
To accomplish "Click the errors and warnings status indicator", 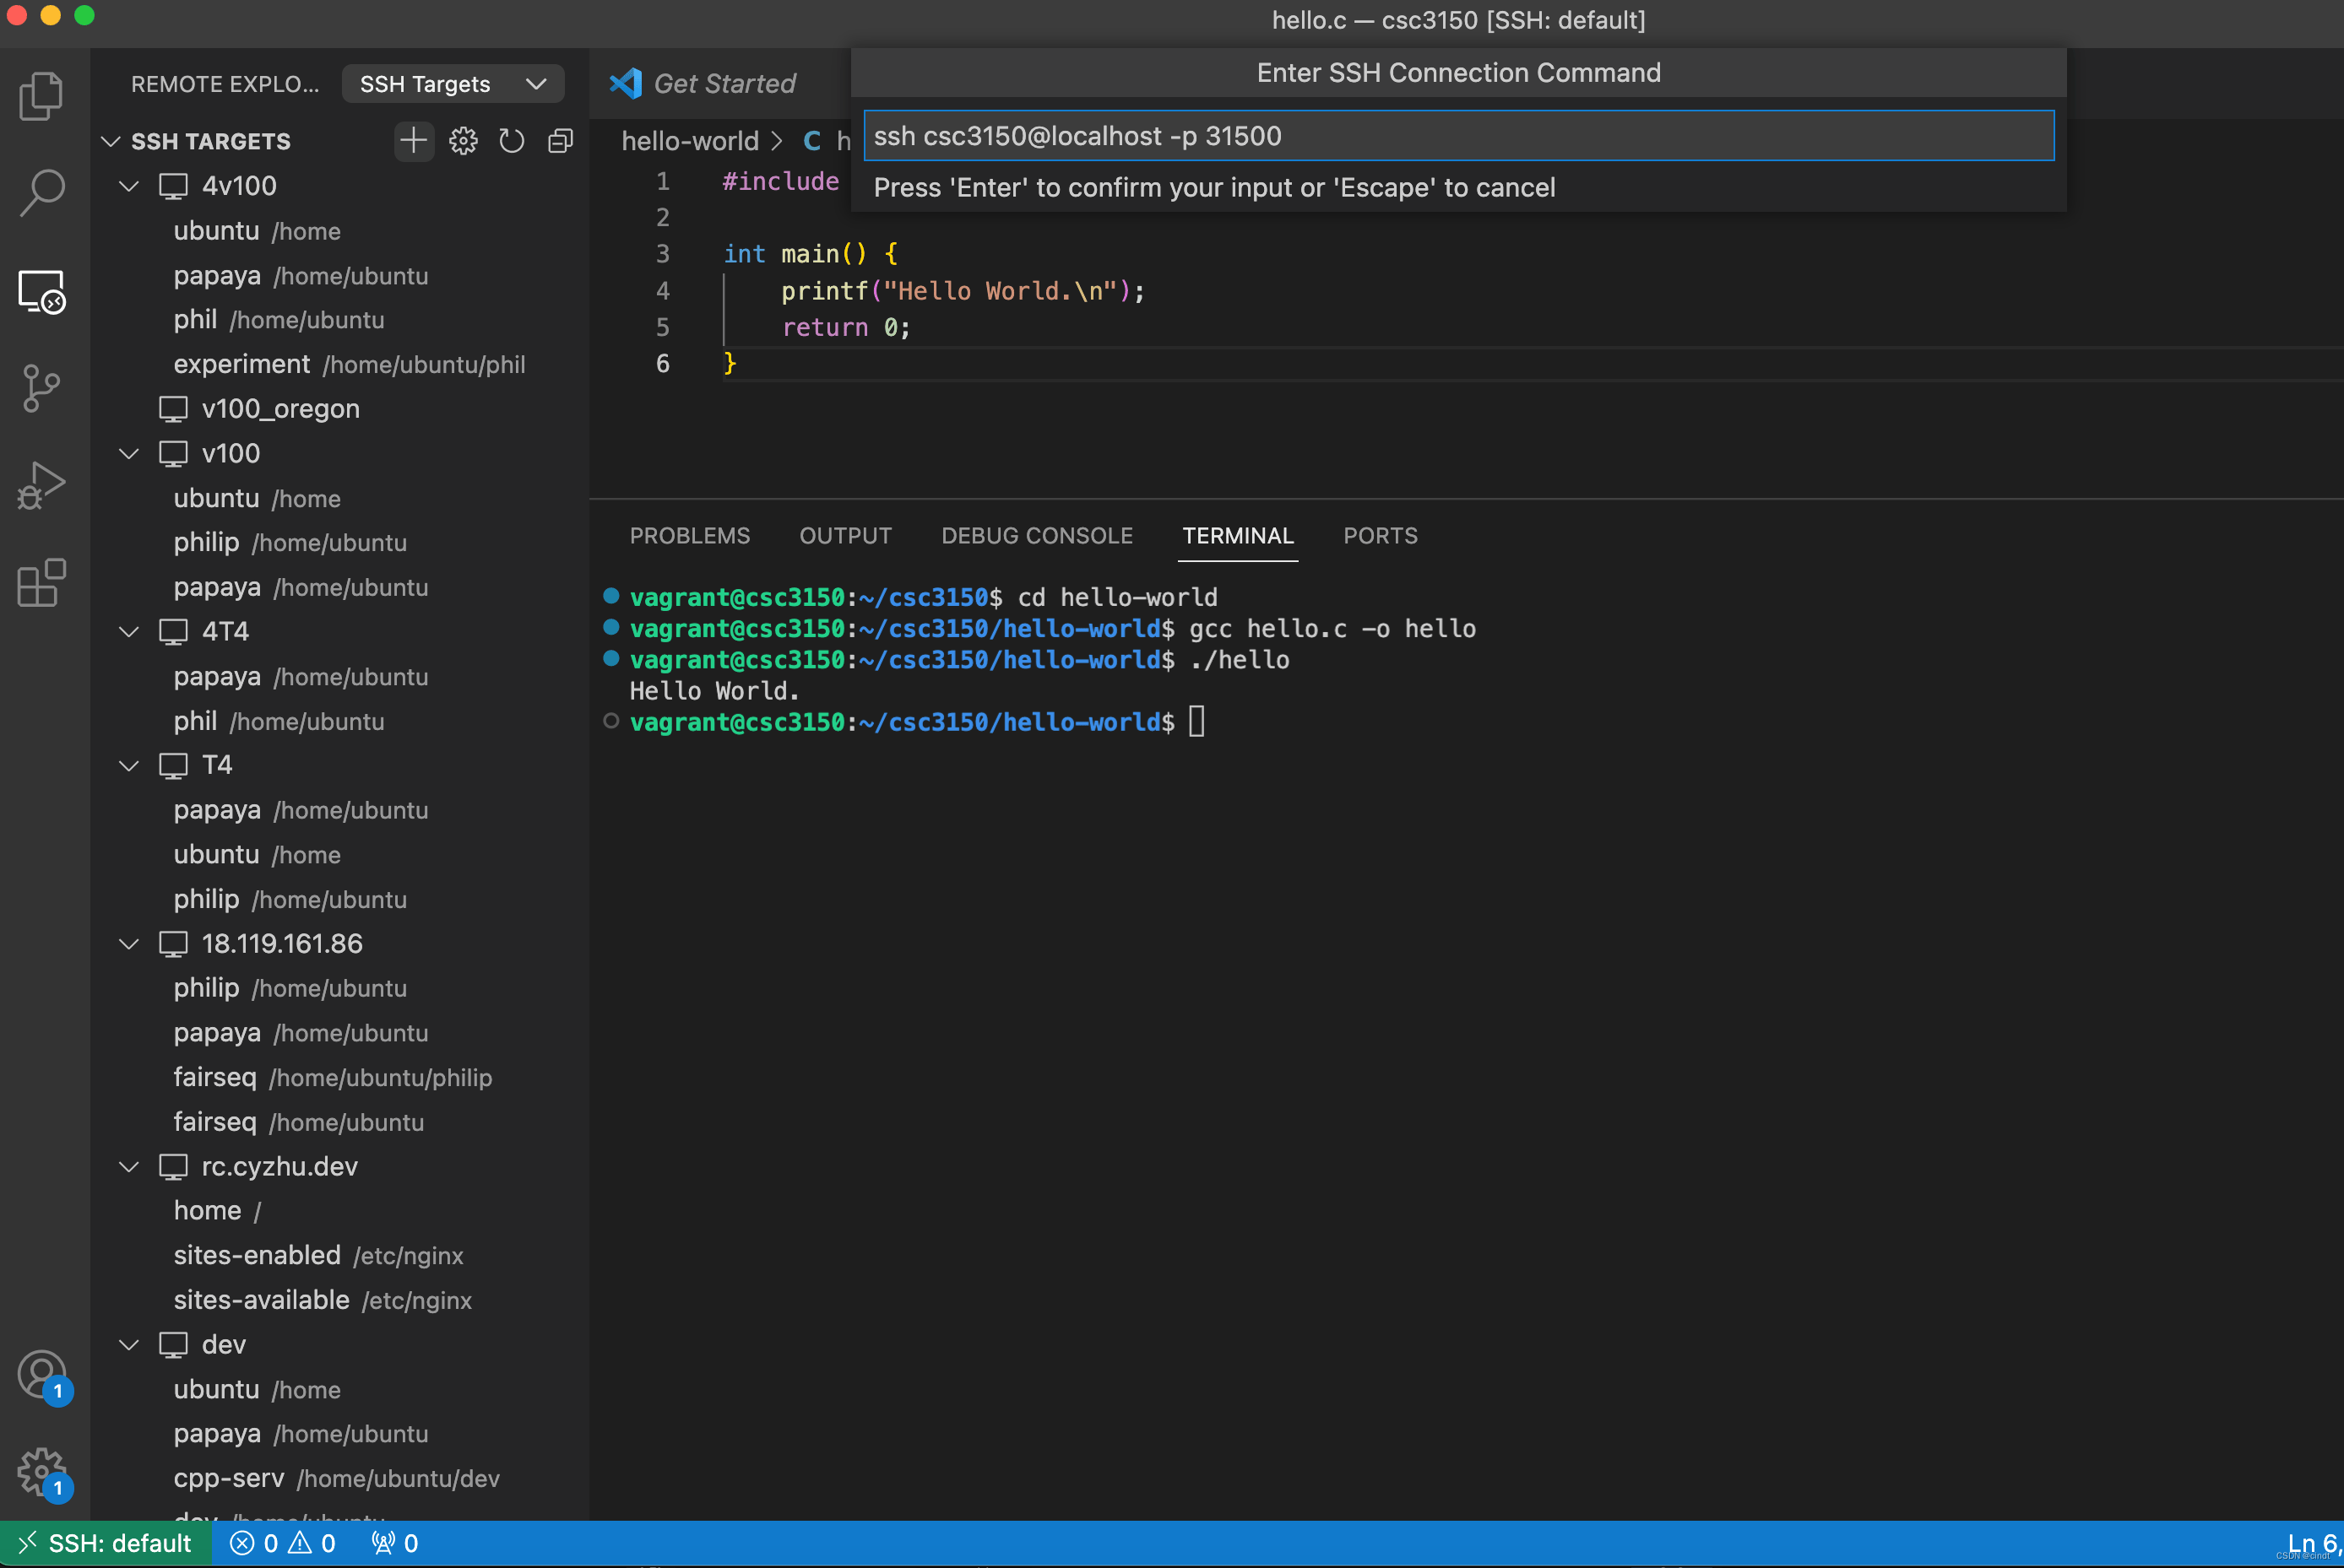I will (x=283, y=1543).
